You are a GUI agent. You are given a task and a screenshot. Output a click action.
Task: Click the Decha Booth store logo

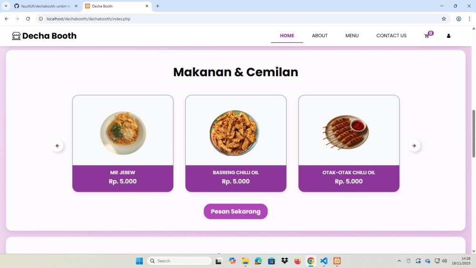click(44, 36)
